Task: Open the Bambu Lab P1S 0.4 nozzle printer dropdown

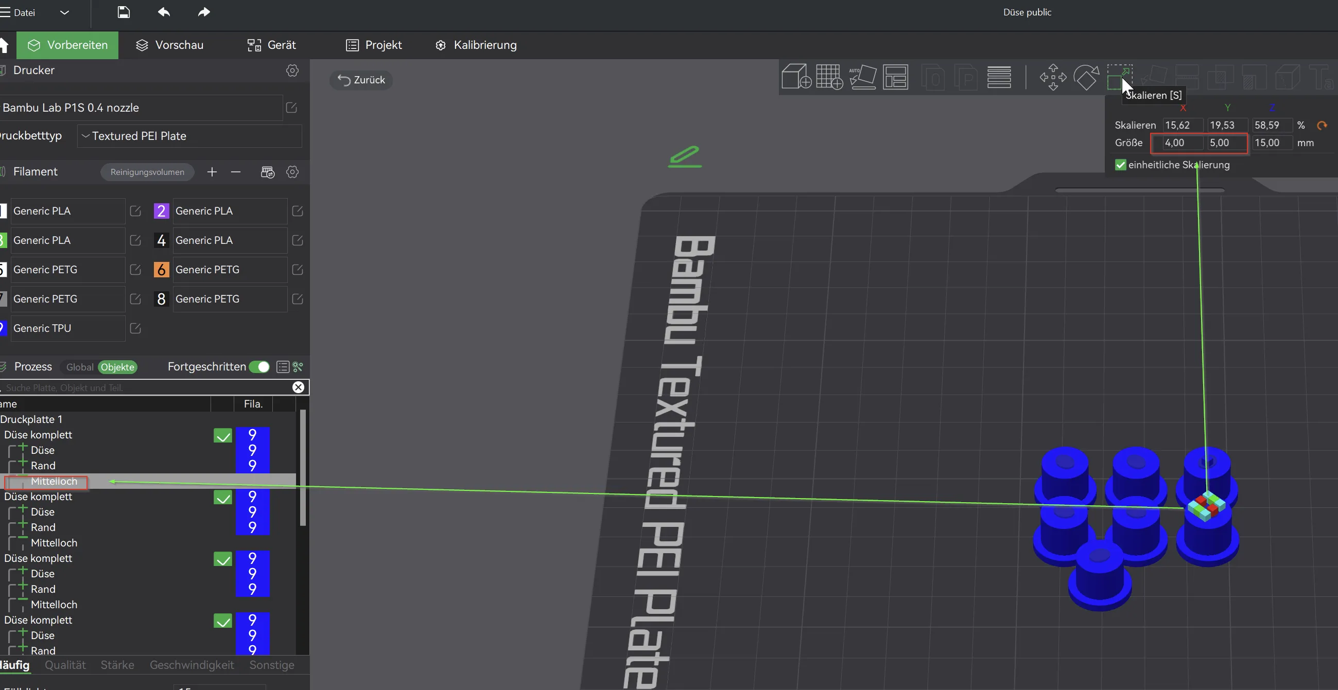Action: (141, 108)
